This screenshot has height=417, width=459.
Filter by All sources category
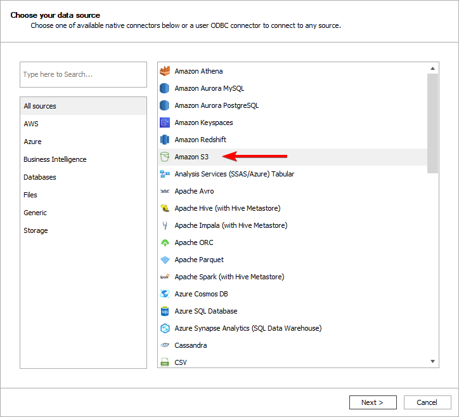pos(83,106)
